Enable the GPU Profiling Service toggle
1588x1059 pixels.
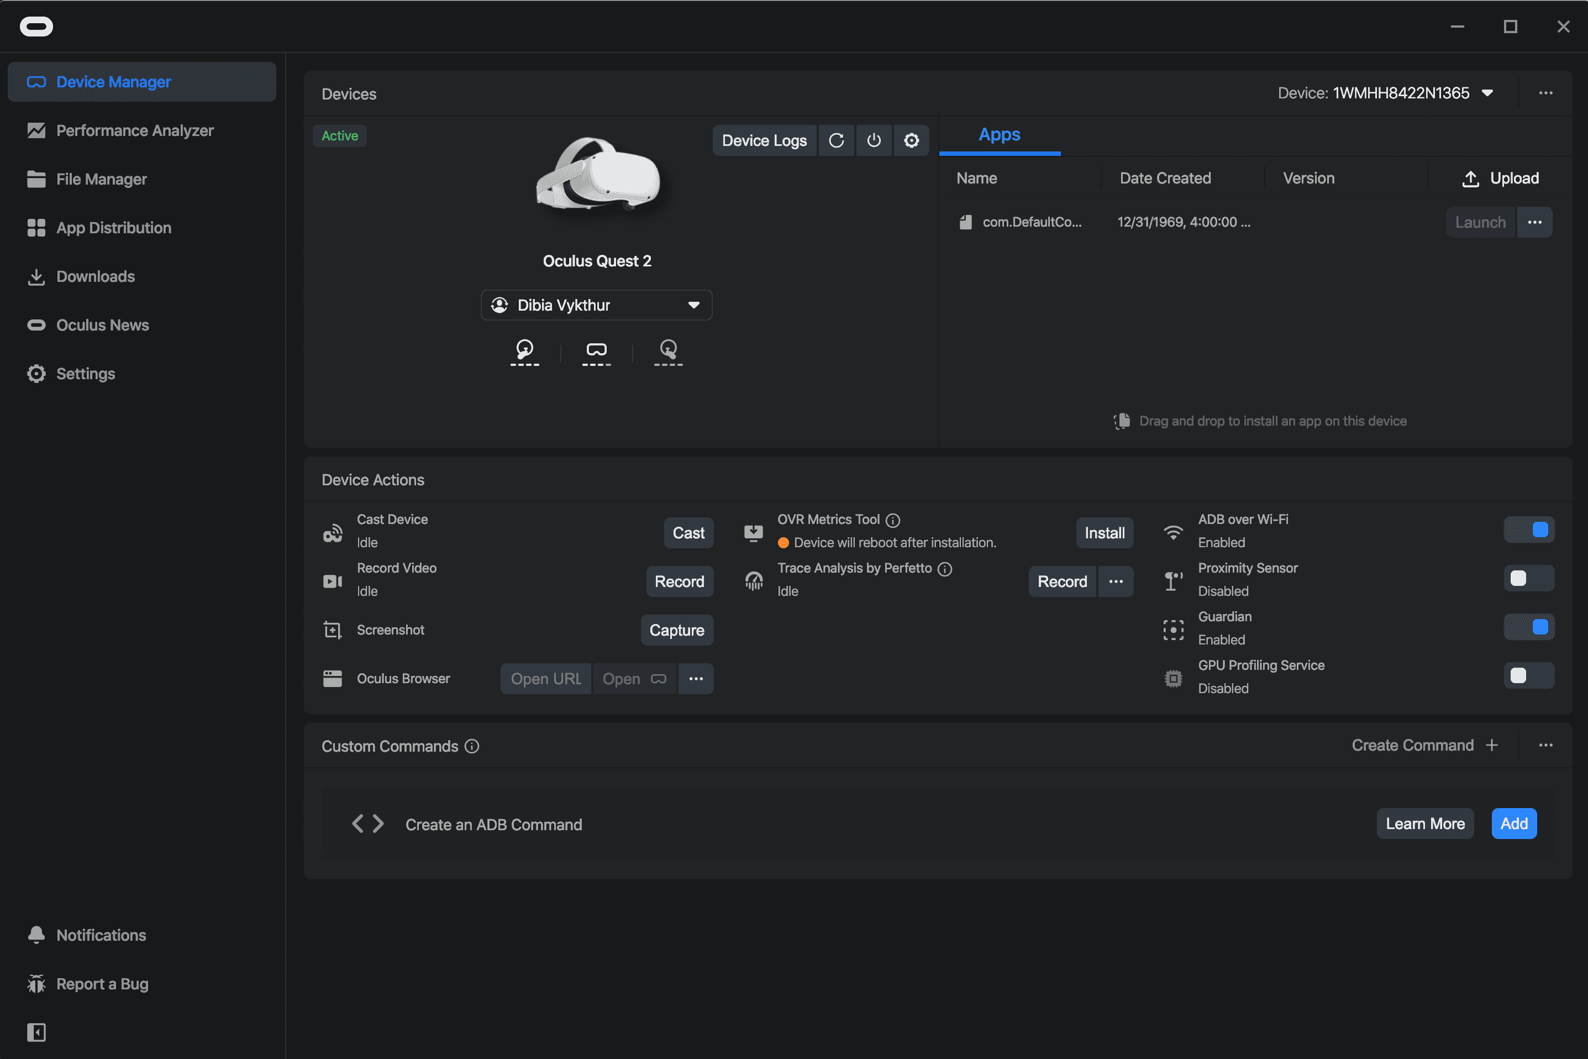pyautogui.click(x=1529, y=676)
